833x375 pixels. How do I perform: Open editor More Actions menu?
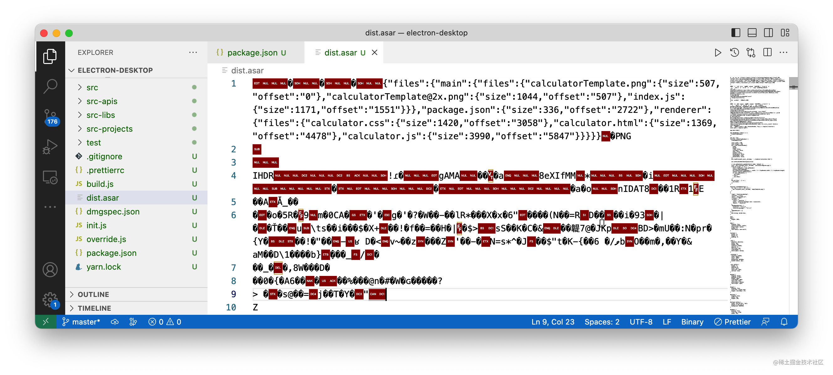point(783,52)
